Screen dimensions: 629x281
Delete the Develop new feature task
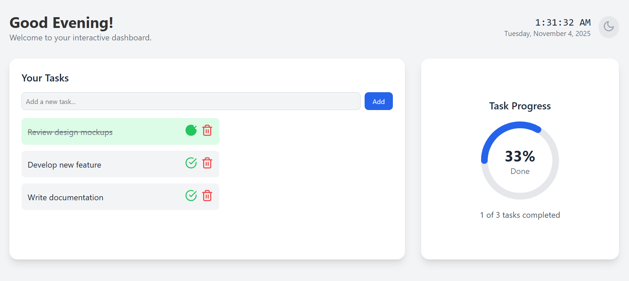[x=207, y=163]
